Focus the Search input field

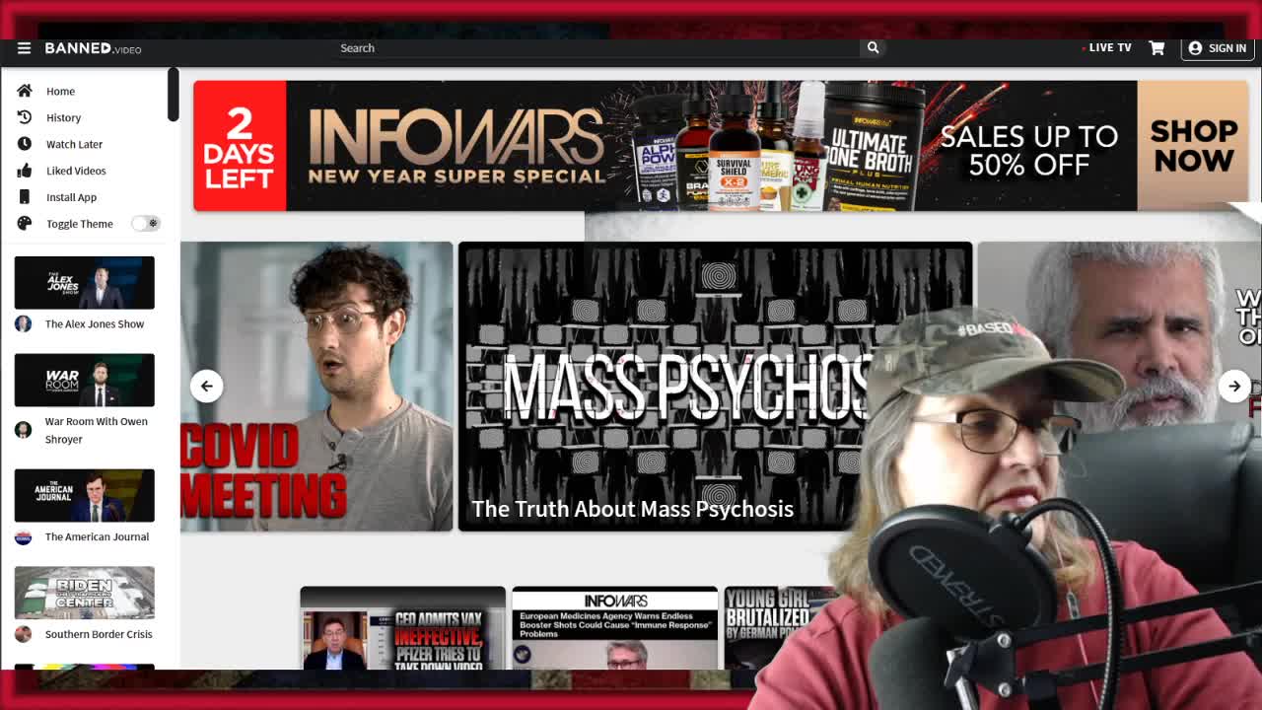tap(596, 47)
